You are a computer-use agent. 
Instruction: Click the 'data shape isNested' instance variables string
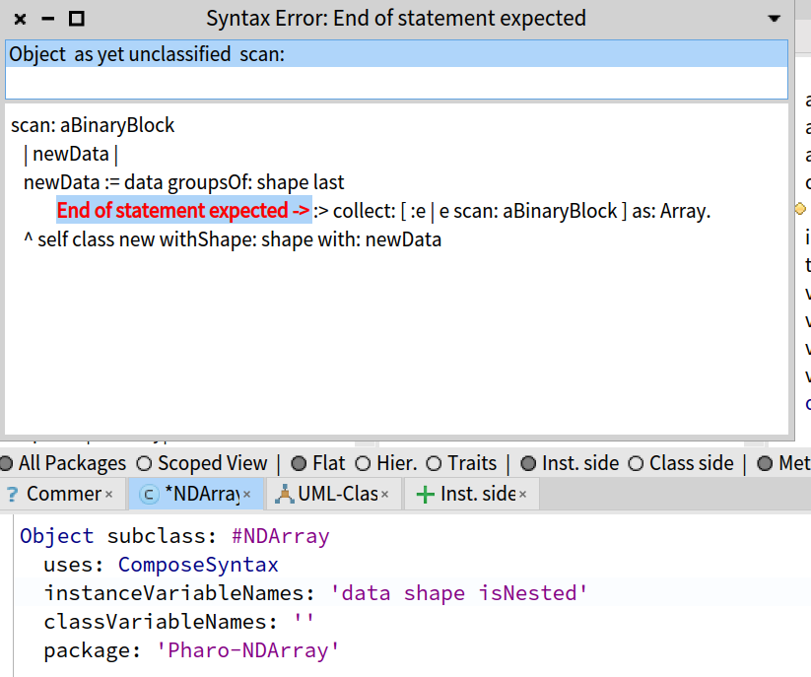pos(459,593)
